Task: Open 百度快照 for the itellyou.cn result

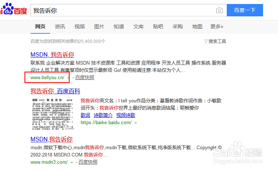Action: (x=85, y=78)
